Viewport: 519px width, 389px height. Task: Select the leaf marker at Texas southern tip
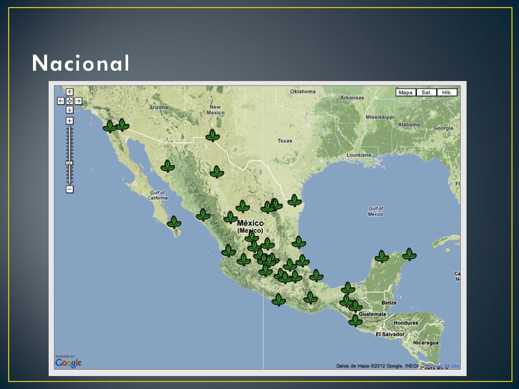click(x=295, y=200)
